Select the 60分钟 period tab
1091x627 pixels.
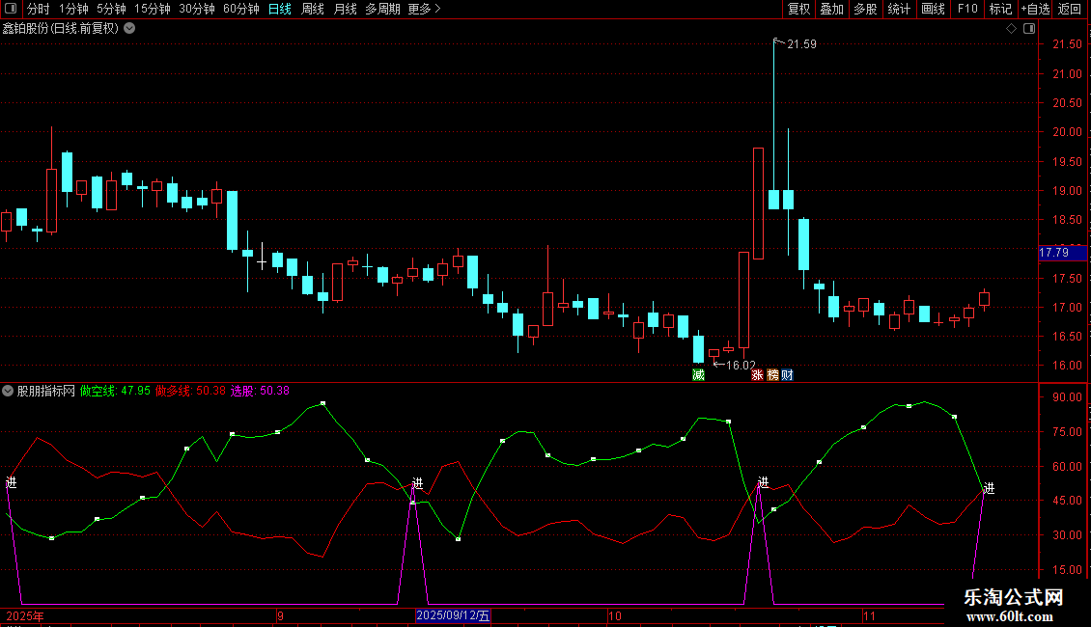pos(240,9)
